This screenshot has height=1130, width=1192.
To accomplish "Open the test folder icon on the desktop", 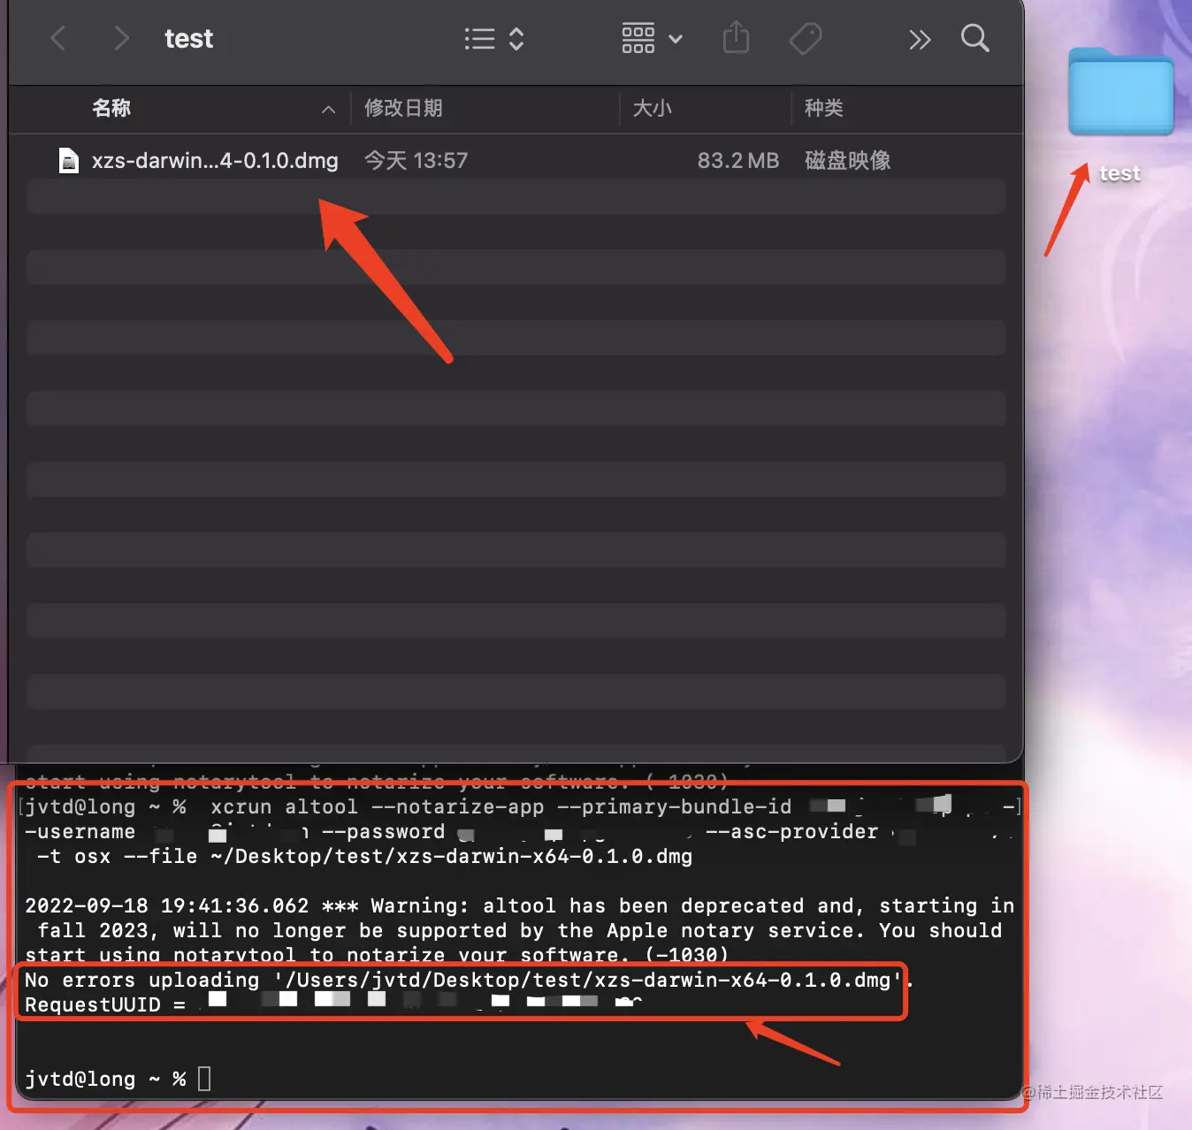I will coord(1119,91).
